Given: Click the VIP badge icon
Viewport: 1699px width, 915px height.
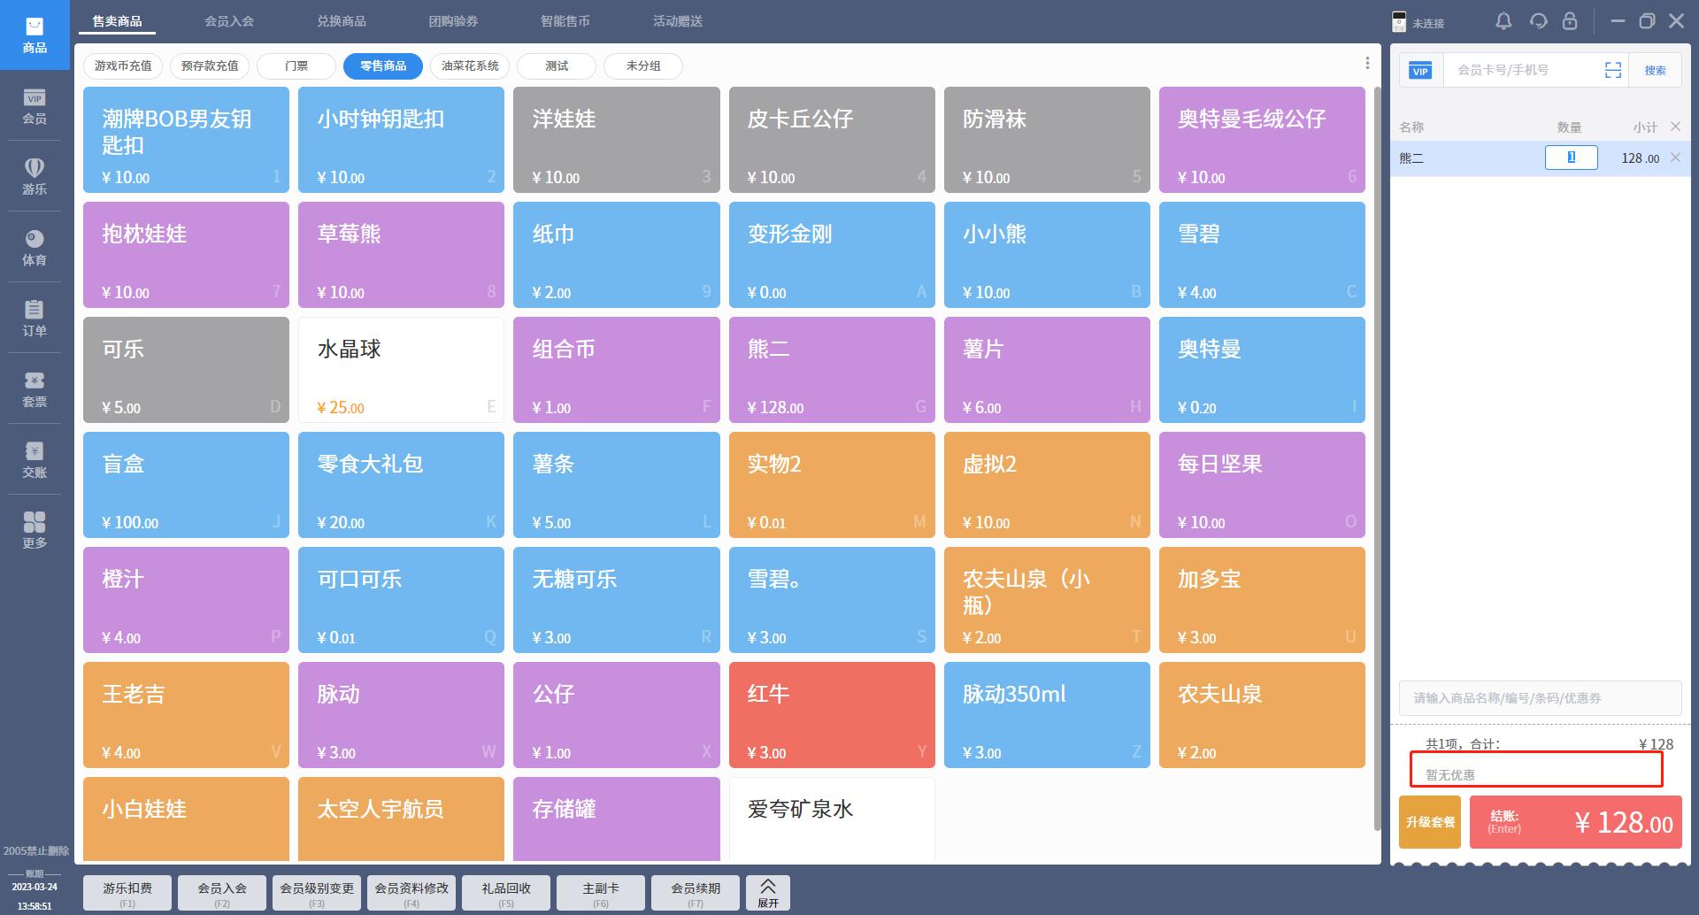Looking at the screenshot, I should [1420, 71].
